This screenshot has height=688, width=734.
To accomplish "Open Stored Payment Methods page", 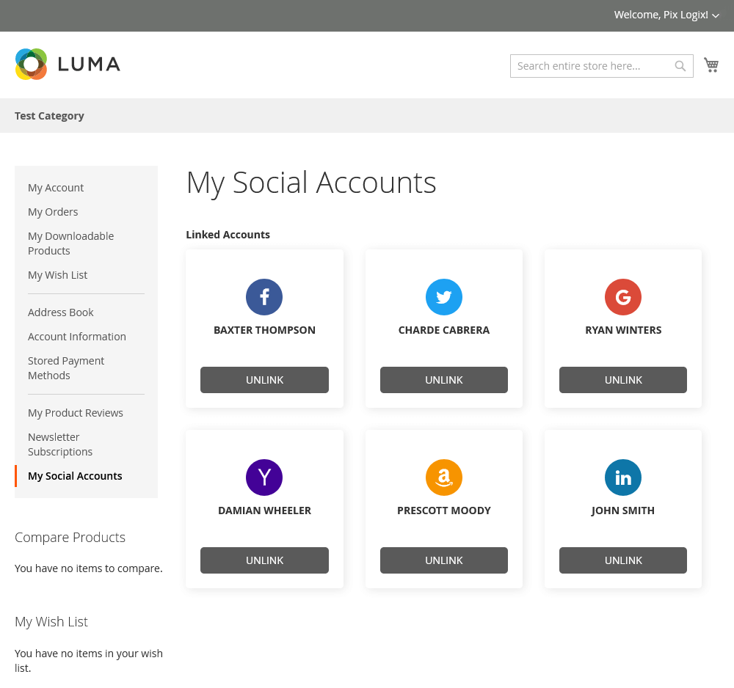I will (x=65, y=367).
